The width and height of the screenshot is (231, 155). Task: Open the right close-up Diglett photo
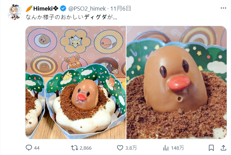(x=177, y=82)
